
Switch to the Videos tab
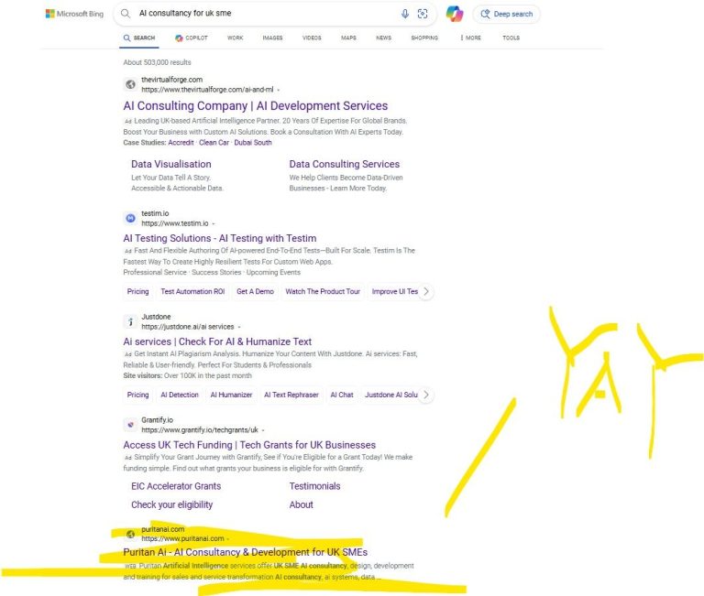click(312, 38)
